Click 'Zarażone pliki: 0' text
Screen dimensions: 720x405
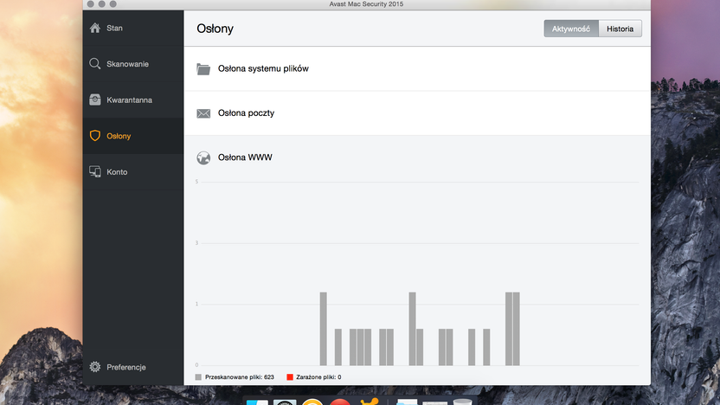point(318,377)
